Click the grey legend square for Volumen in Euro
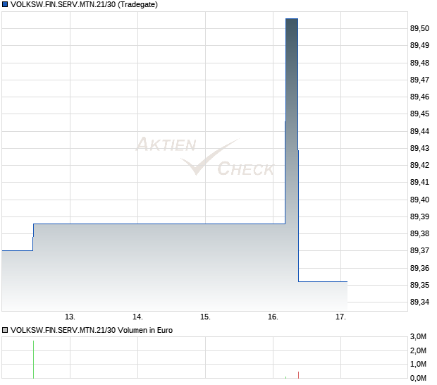 click(5, 330)
